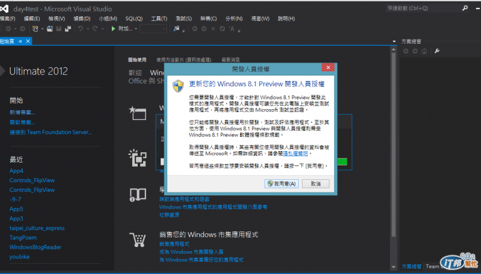The image size is (481, 274).
Task: Open the Edit (編輯) menu
Action: 32,19
